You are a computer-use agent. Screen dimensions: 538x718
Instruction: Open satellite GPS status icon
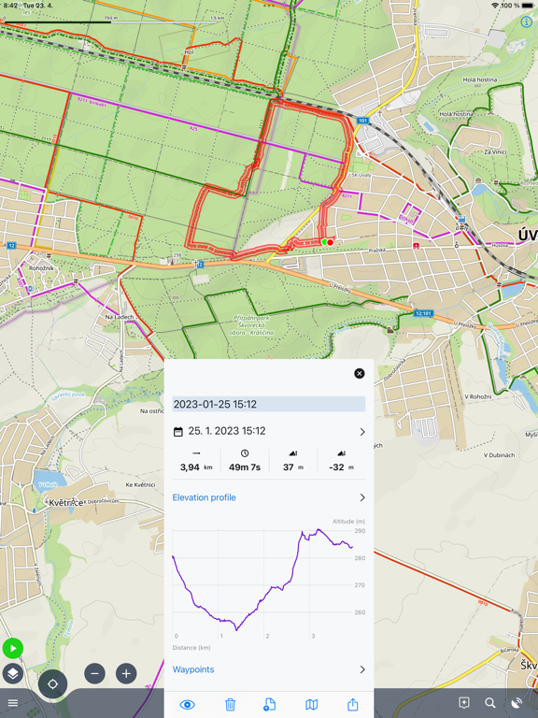coord(517,703)
